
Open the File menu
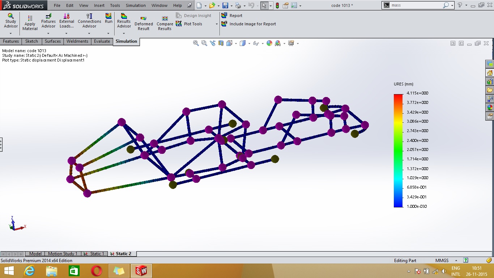pos(57,5)
